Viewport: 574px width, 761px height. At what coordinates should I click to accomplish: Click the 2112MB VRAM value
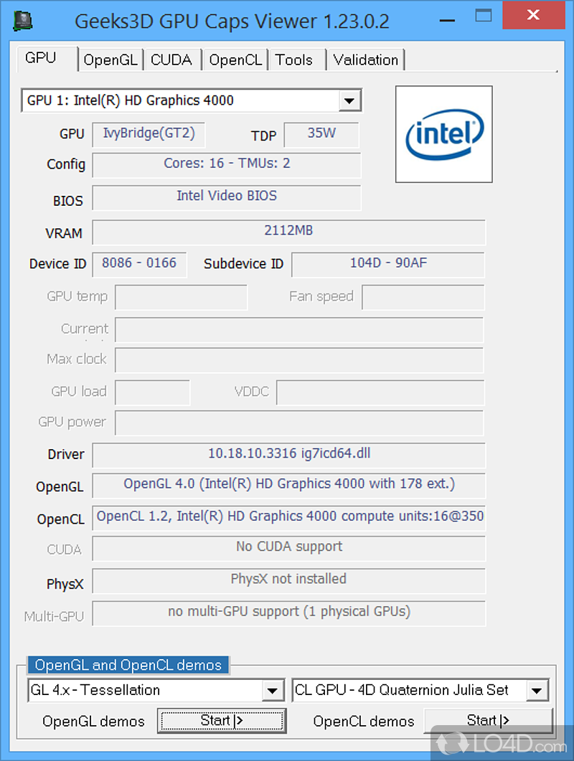pyautogui.click(x=288, y=232)
